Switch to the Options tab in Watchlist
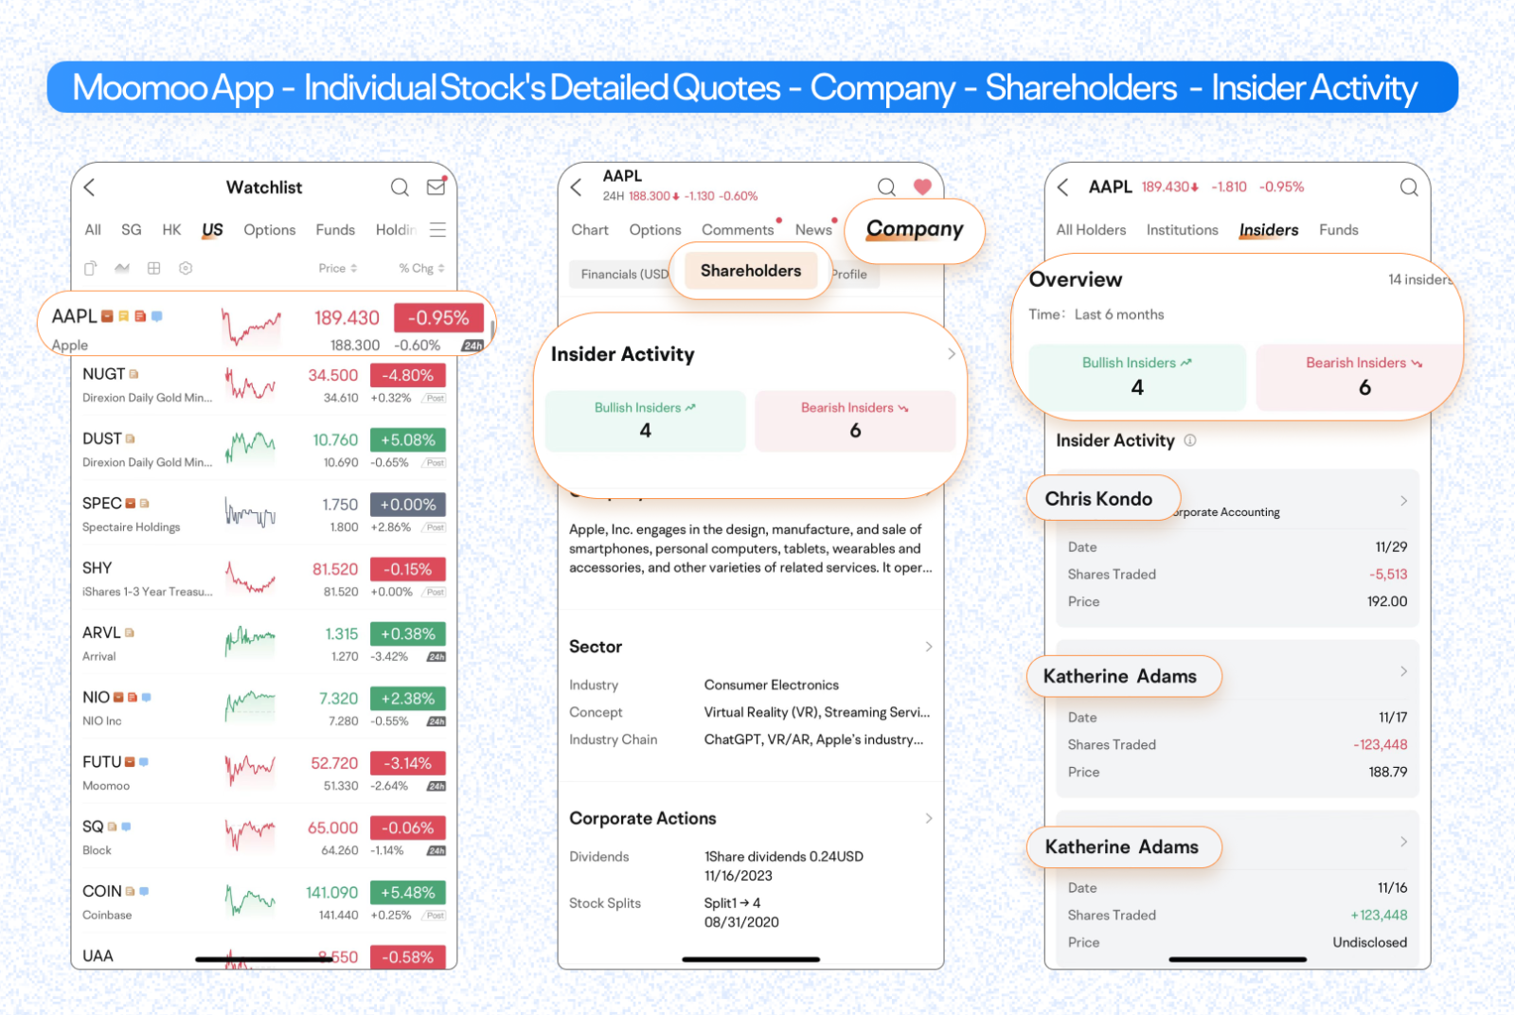 pos(270,230)
